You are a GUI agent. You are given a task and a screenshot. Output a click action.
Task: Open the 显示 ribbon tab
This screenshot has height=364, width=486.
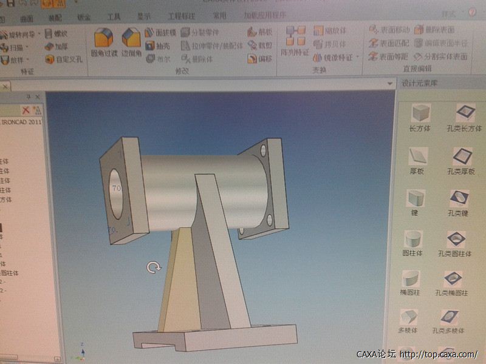coord(143,16)
